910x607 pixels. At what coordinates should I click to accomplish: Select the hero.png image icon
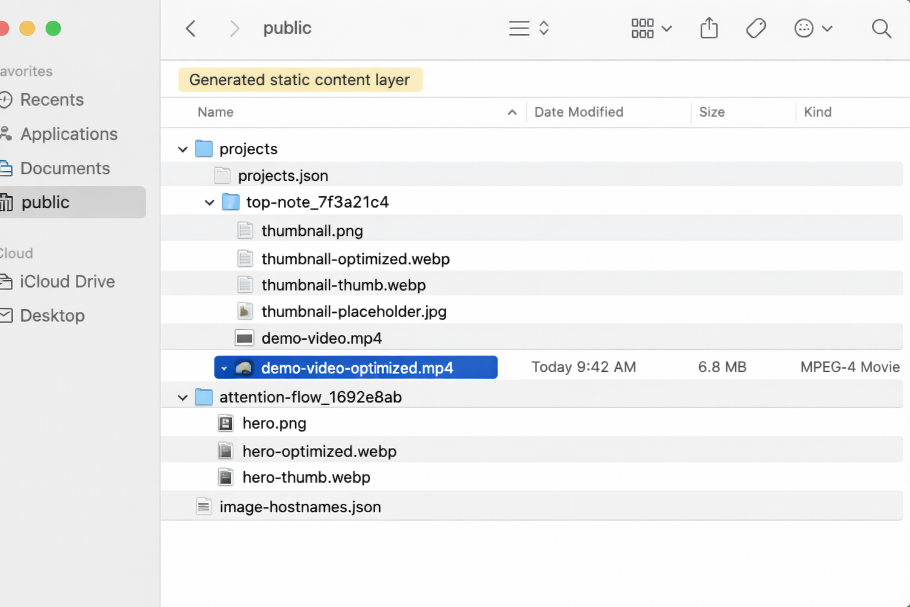pos(226,423)
